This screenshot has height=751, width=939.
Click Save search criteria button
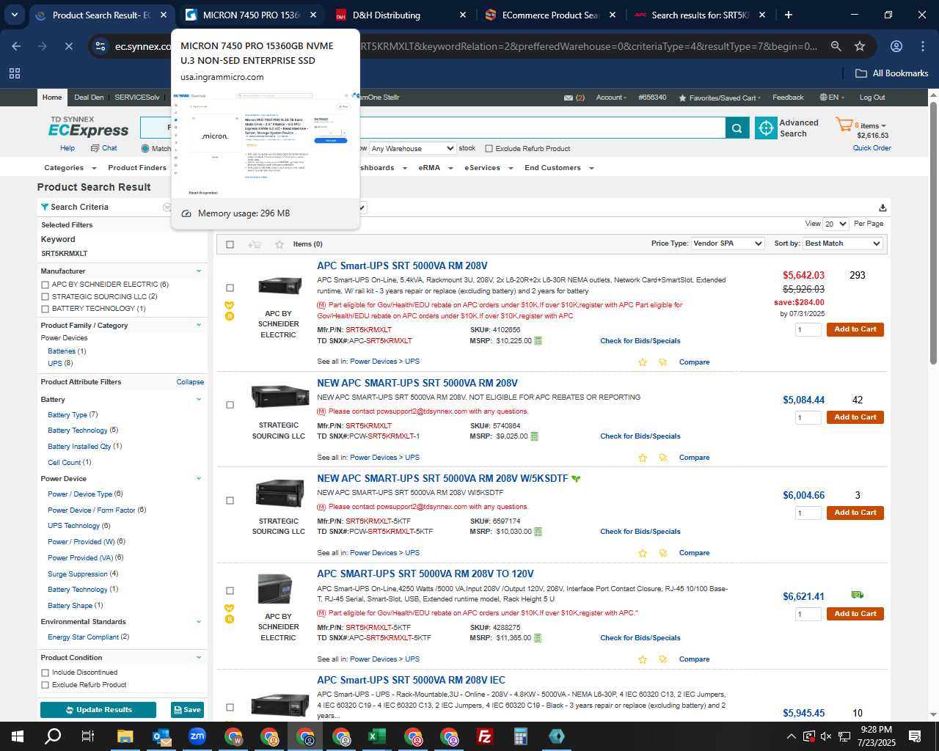click(187, 710)
